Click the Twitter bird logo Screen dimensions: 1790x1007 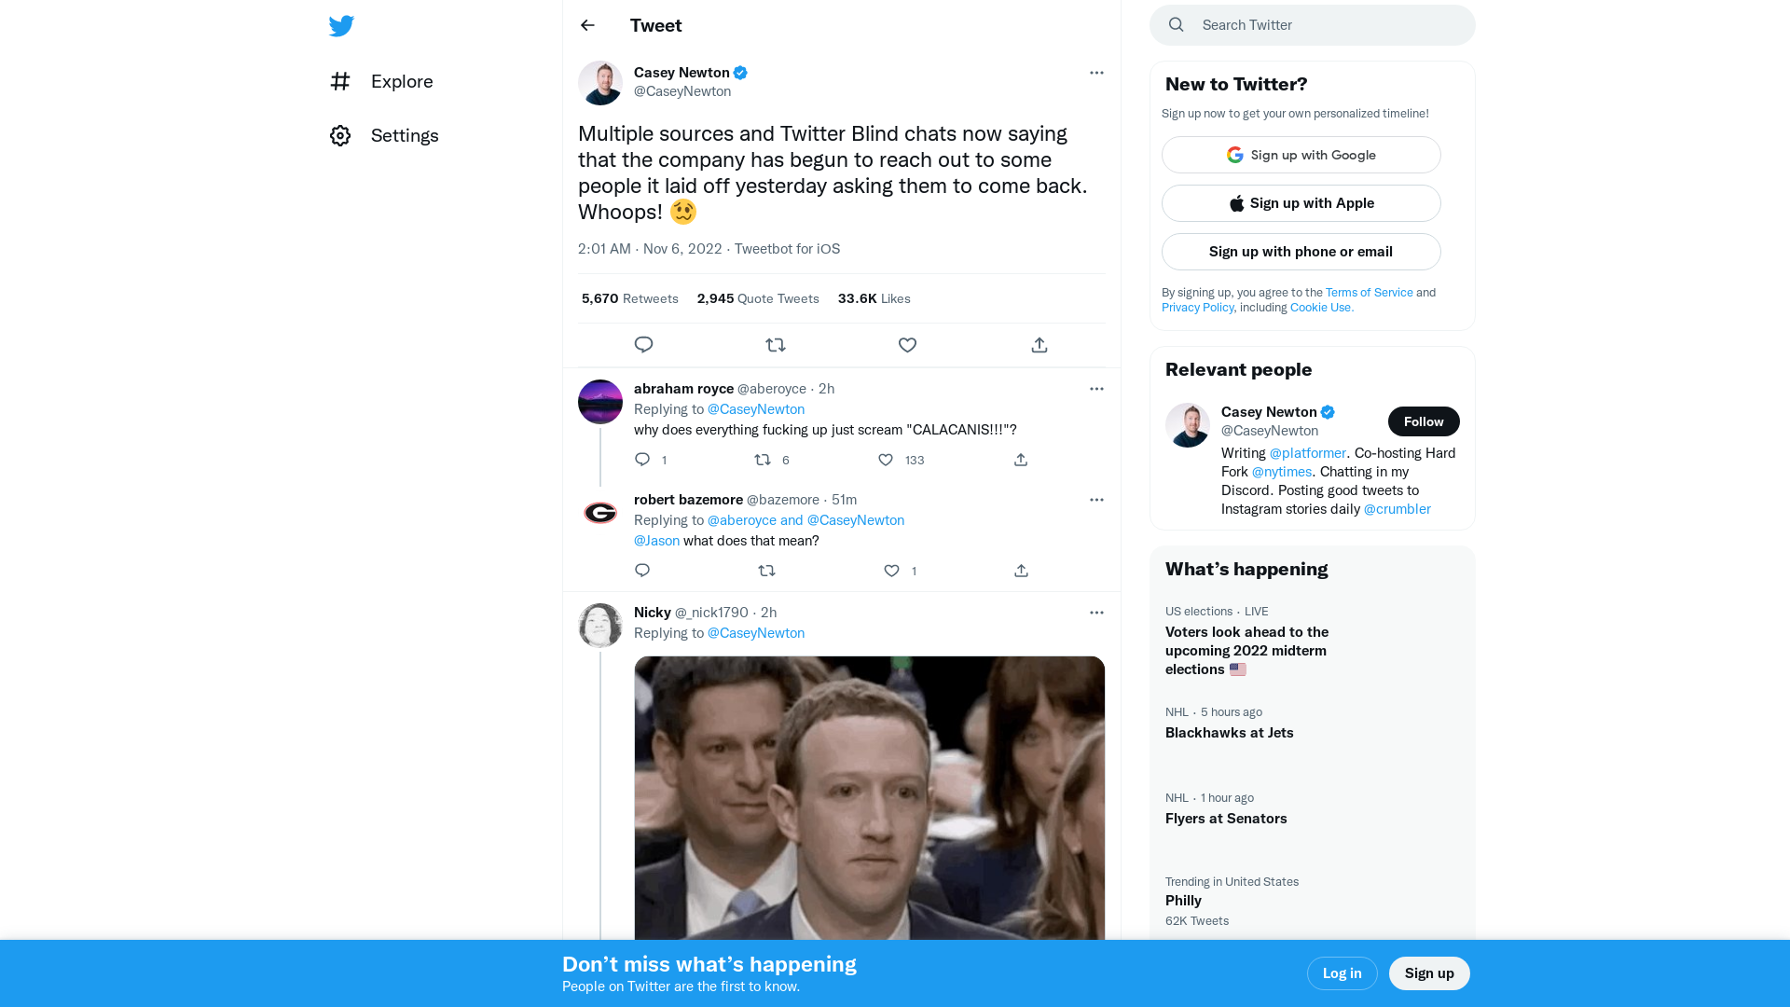(341, 26)
